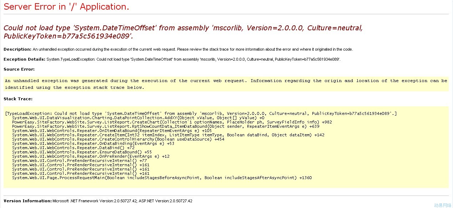The width and height of the screenshot is (453, 208).
Task: Click the 'Stack Trace:' label
Action: click(18, 99)
